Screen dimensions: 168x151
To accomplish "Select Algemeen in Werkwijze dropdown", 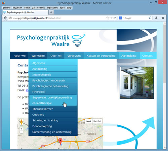I will click(x=53, y=63).
